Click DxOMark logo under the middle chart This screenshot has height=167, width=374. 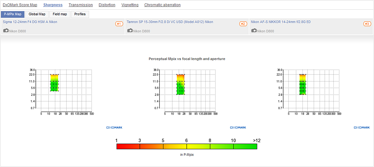(238, 127)
